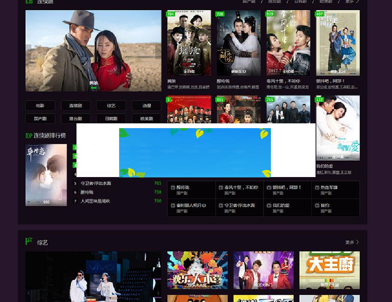Click the TV icon beside 我们的爱
This screenshot has width=392, height=302.
click(268, 205)
